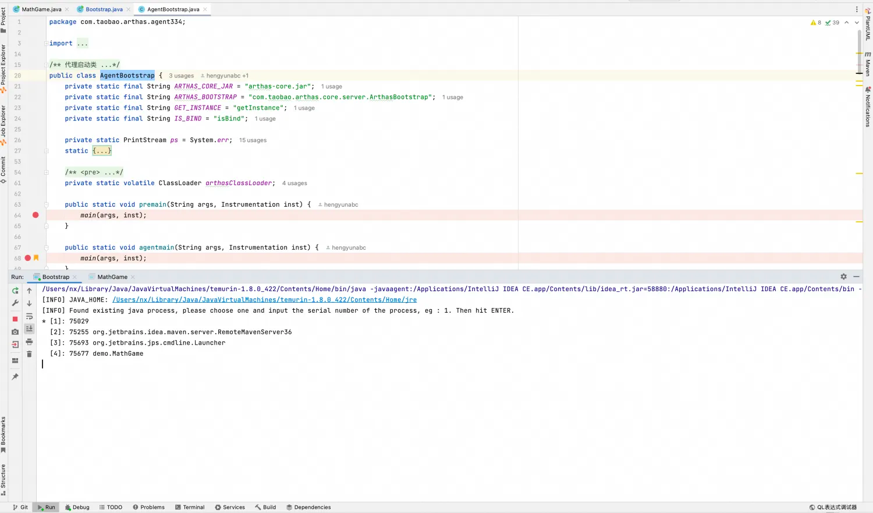Image resolution: width=873 pixels, height=513 pixels.
Task: Toggle soft-wrap in the console
Action: (x=29, y=316)
